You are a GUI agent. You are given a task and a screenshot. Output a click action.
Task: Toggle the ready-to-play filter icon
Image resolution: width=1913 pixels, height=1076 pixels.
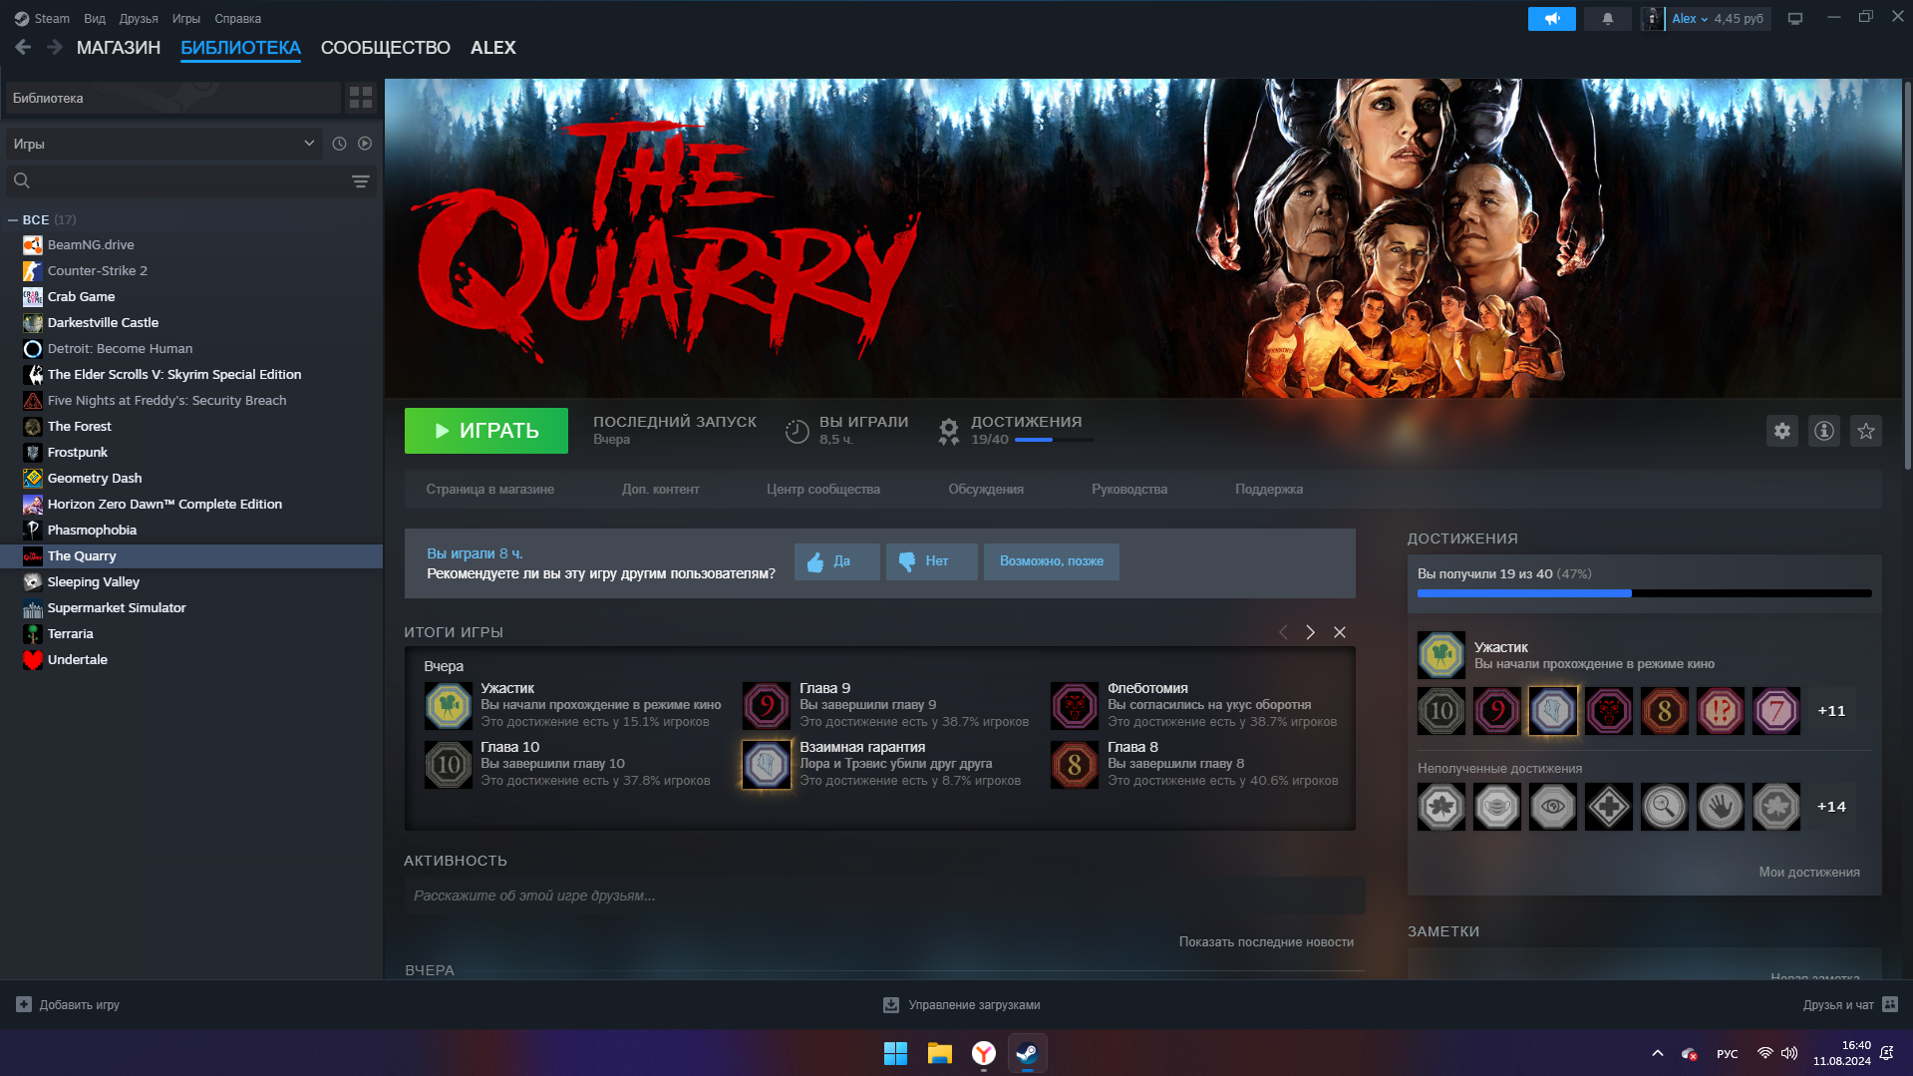[365, 144]
